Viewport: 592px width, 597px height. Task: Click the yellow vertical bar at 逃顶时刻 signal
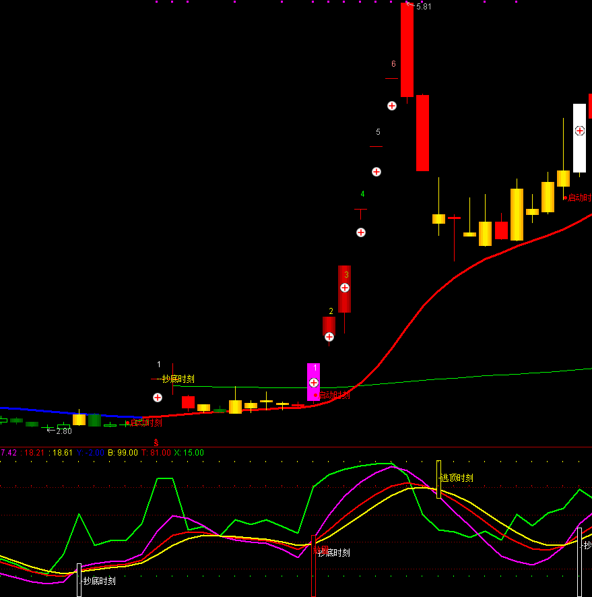(439, 479)
